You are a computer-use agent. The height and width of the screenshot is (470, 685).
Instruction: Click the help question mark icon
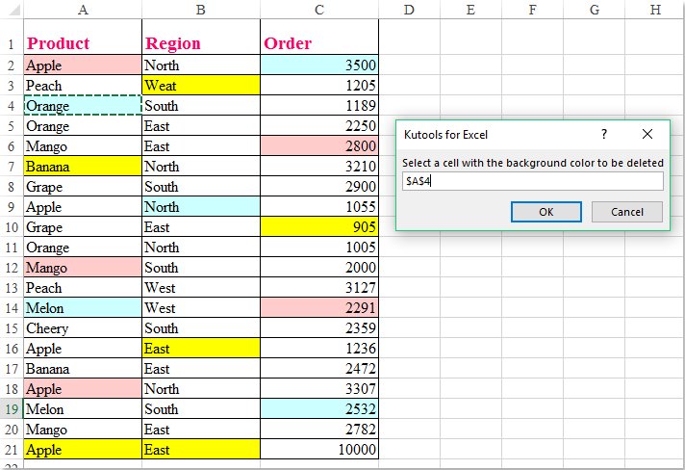pos(604,135)
